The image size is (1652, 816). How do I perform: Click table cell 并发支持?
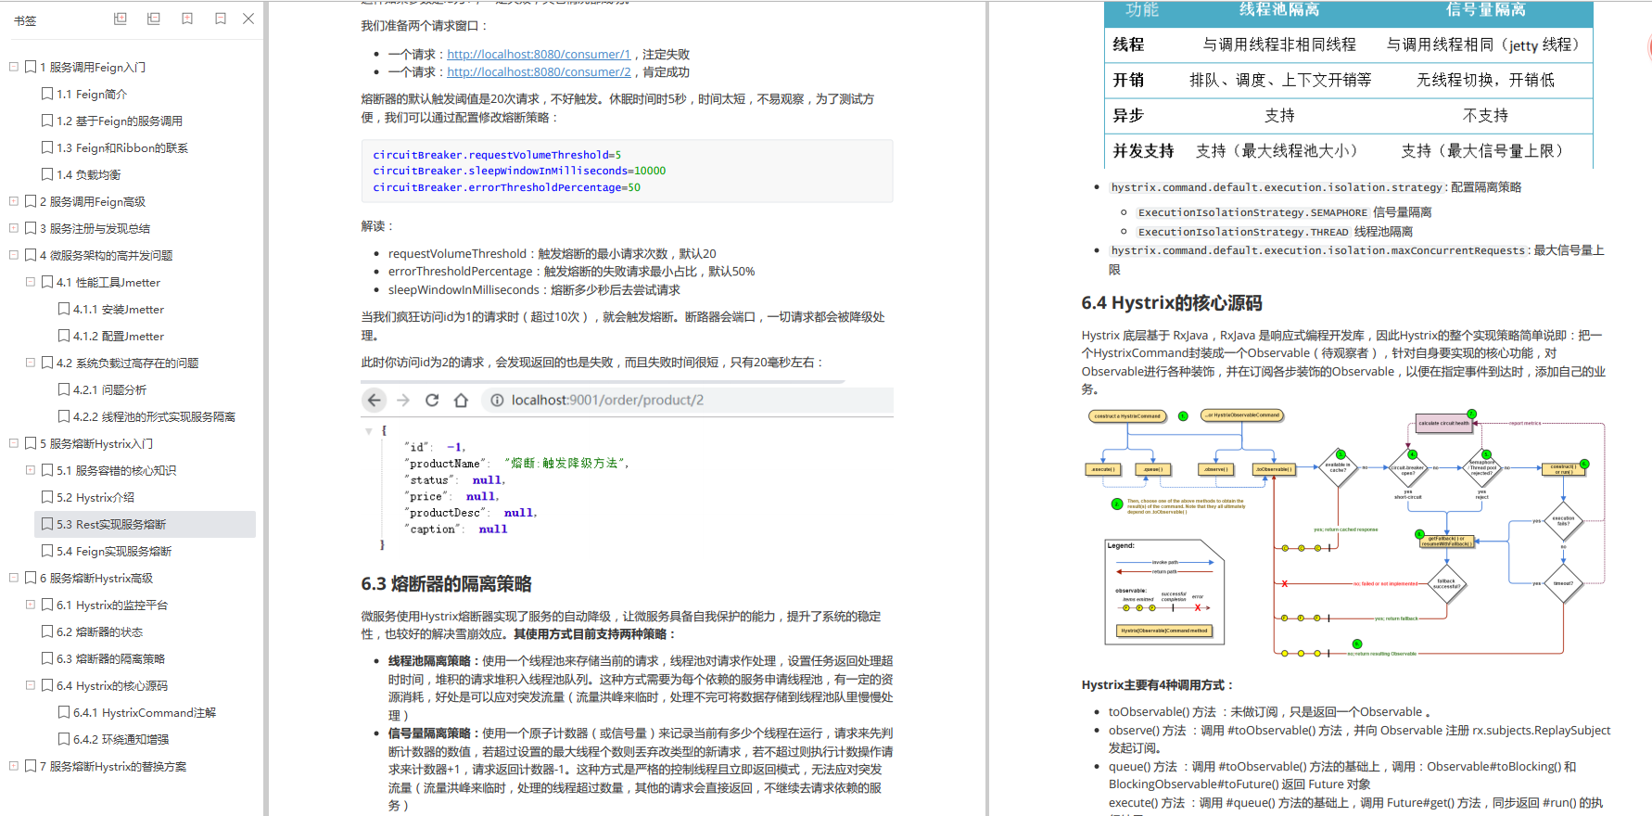point(1143,150)
